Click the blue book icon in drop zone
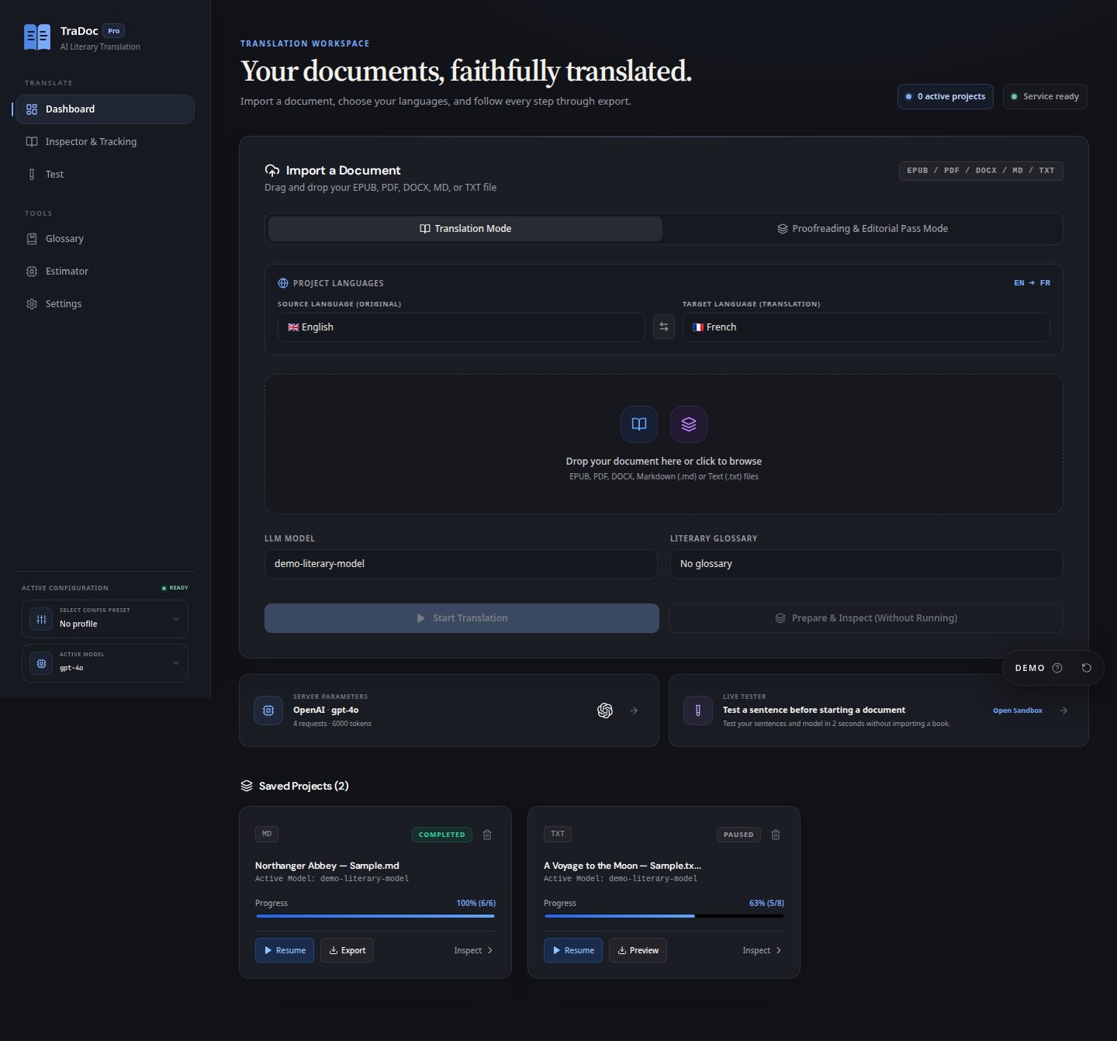Screen dimensions: 1117x1041 [x=639, y=424]
